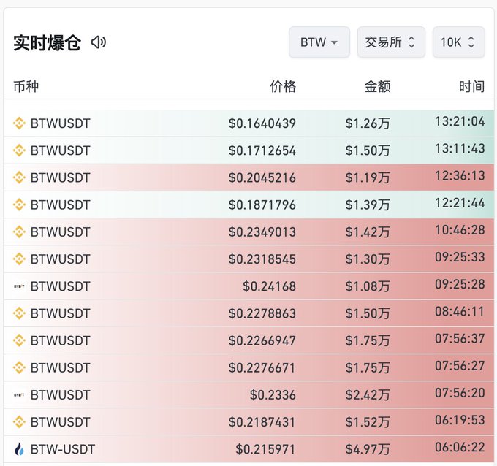
Task: Open the 交易所 exchange selector
Action: (391, 42)
